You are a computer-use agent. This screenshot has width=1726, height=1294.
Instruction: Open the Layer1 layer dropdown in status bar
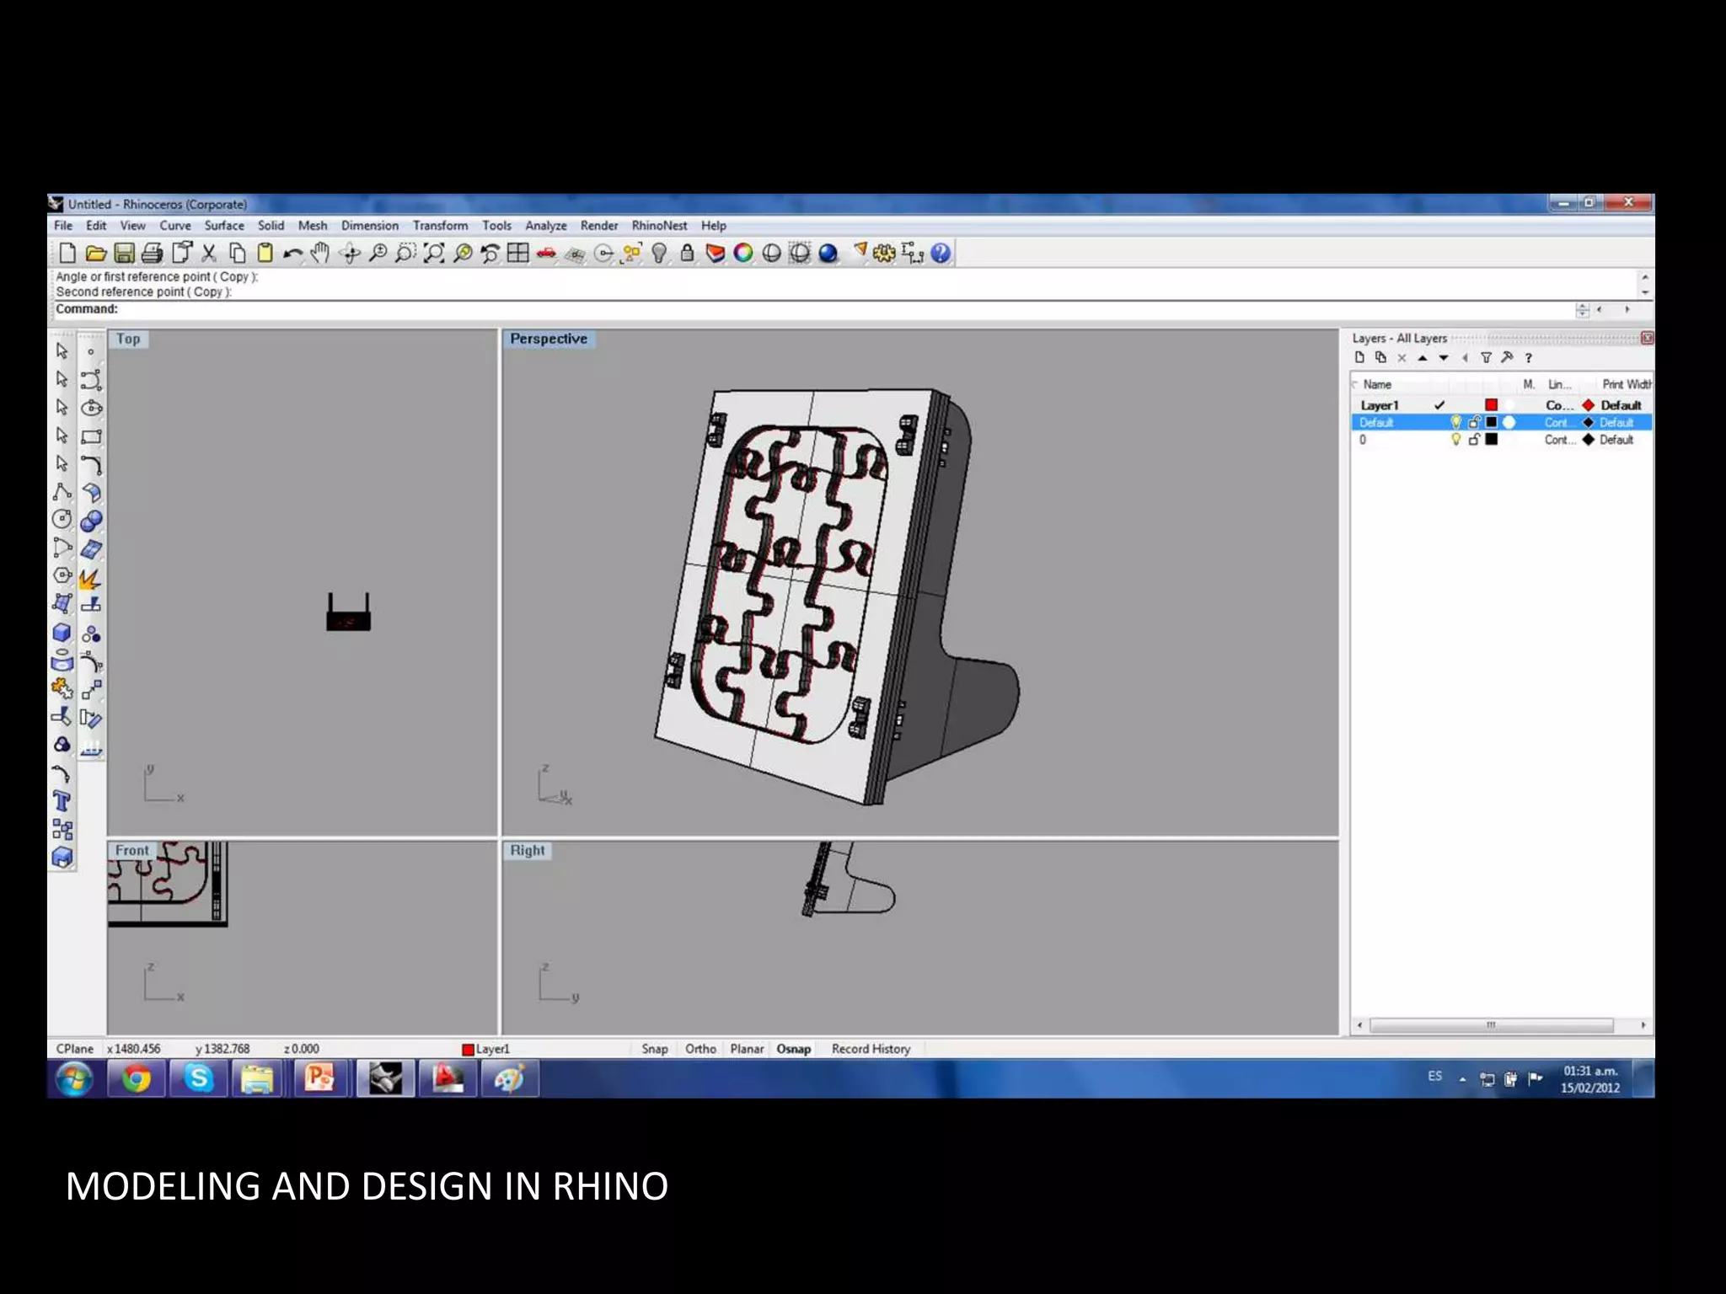[x=486, y=1049]
